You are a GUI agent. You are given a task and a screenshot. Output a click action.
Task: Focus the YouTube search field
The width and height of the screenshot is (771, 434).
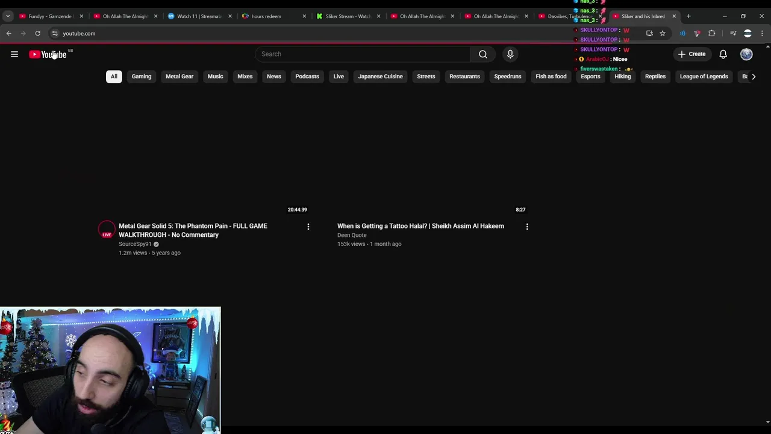pyautogui.click(x=363, y=54)
